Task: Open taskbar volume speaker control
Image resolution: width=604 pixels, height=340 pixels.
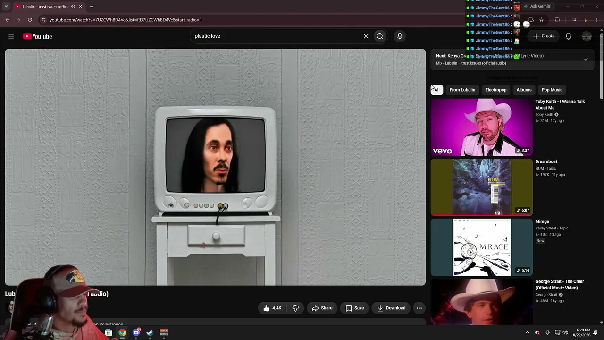Action: (565, 333)
